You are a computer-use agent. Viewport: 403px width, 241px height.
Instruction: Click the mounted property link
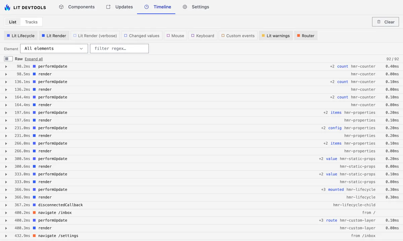336,189
